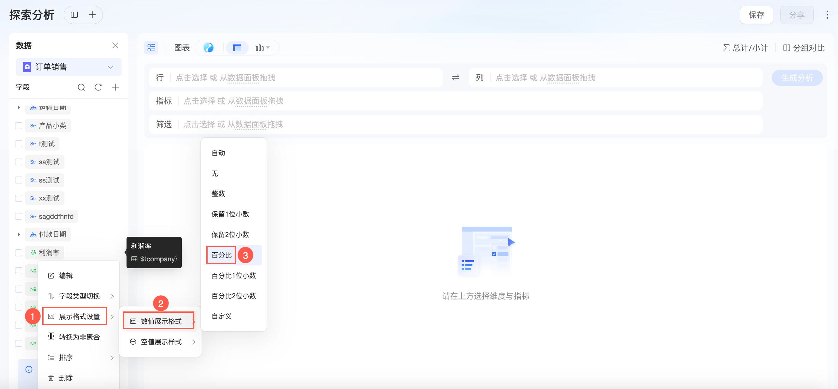This screenshot has height=389, width=838.
Task: Open 总计/小计 settings
Action: point(745,48)
